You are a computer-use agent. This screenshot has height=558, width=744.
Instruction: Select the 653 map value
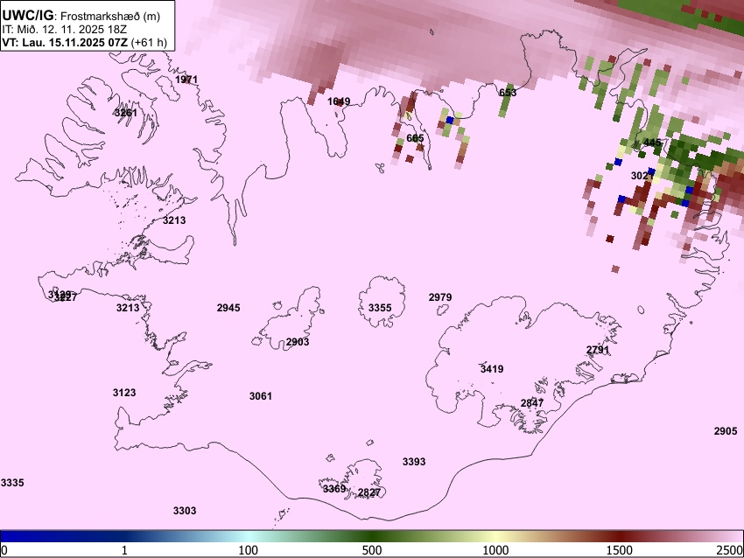pyautogui.click(x=508, y=92)
